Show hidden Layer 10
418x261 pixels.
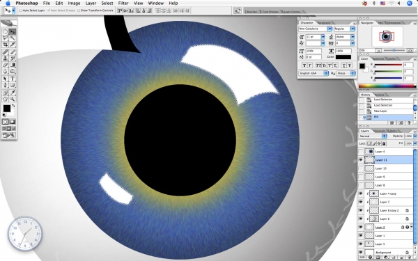click(361, 168)
